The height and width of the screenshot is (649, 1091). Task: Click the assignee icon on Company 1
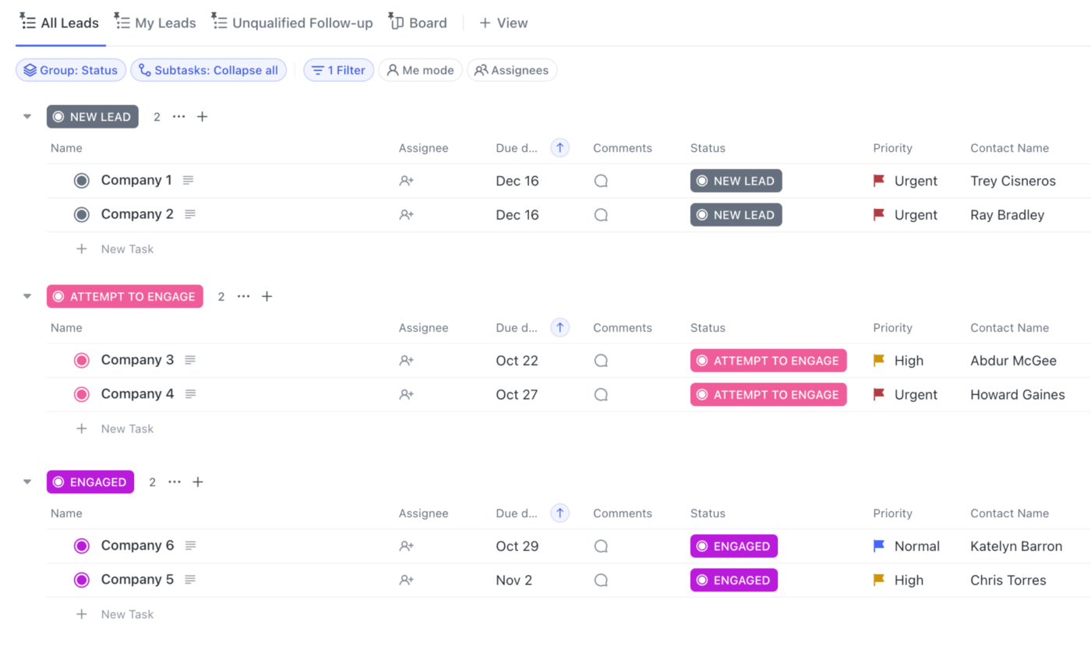tap(406, 180)
